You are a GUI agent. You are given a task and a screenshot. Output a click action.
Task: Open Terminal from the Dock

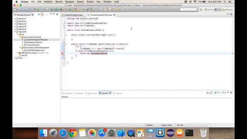[x=189, y=133]
